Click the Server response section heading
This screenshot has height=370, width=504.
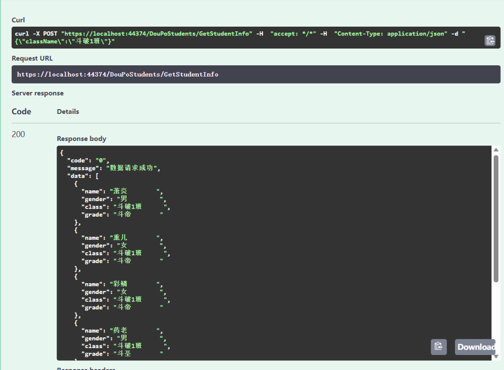[x=37, y=93]
